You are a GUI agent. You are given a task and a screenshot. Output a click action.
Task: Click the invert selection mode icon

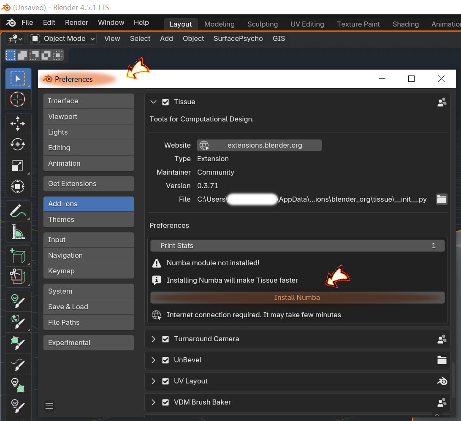pos(46,55)
